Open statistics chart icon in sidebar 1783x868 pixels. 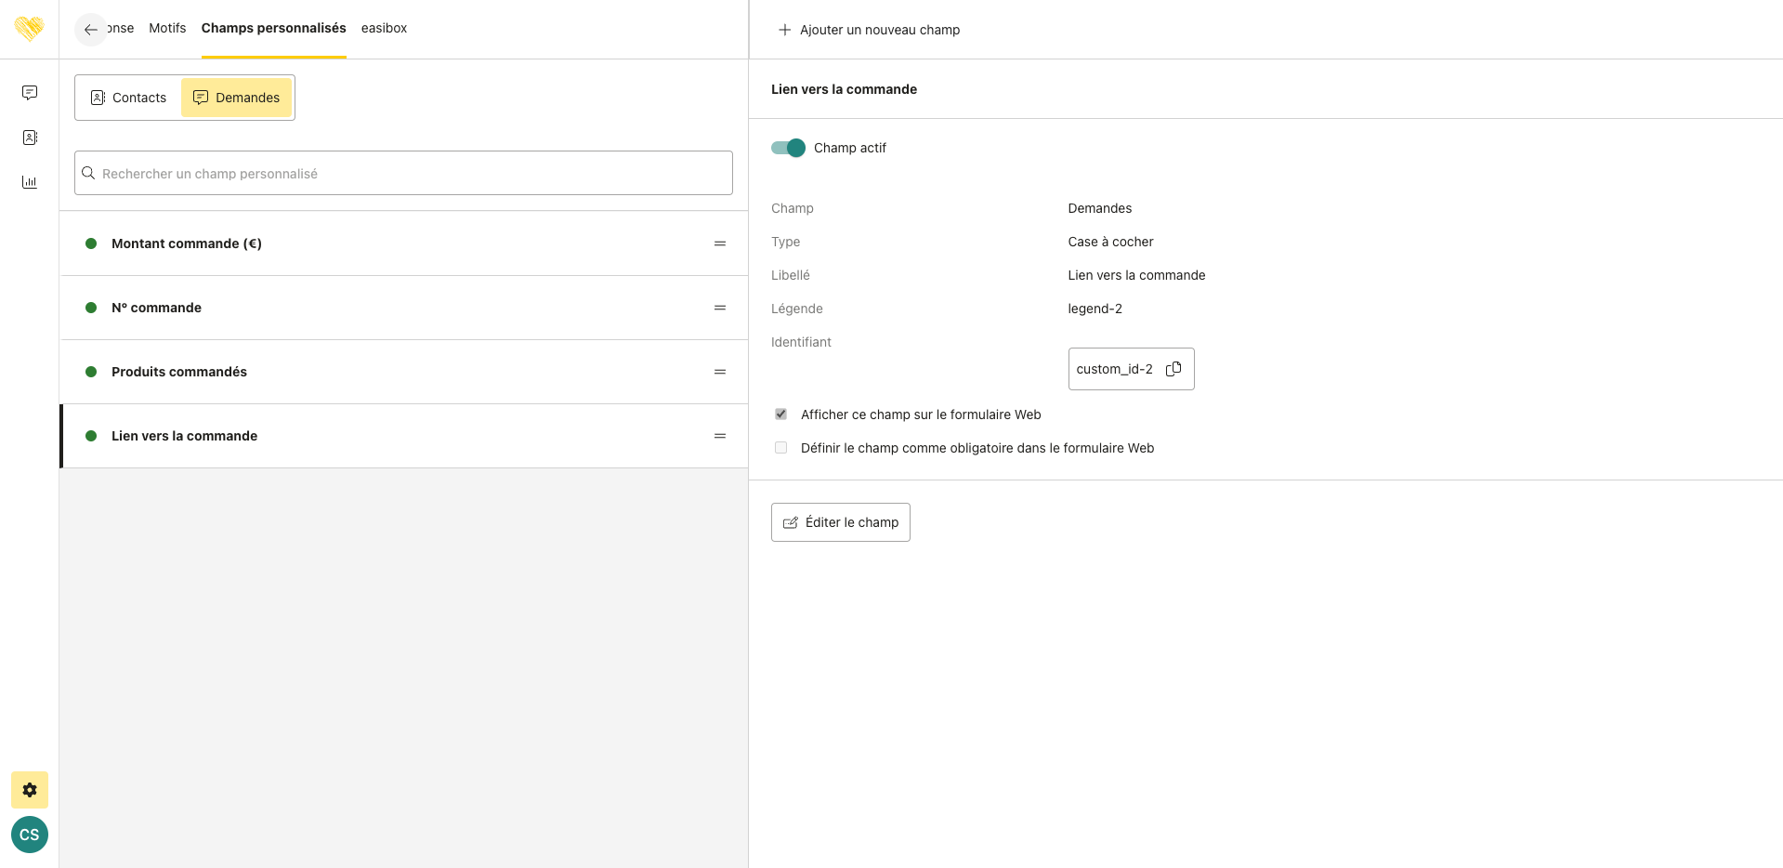click(x=30, y=182)
